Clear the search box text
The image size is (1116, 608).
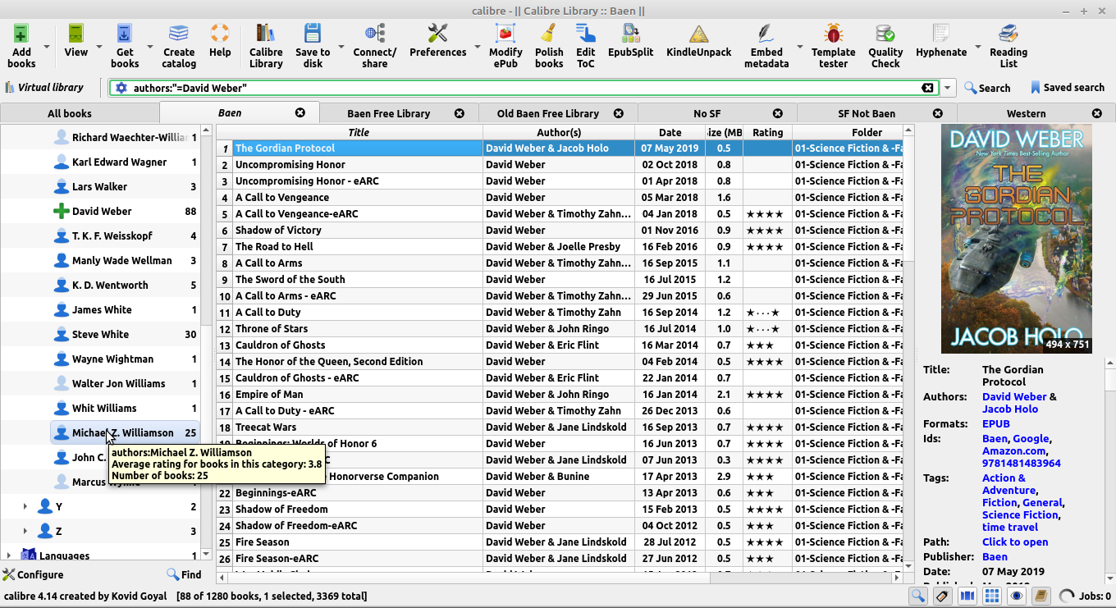[927, 88]
